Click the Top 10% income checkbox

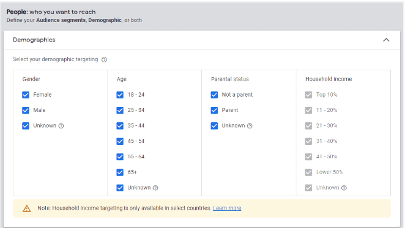coord(308,95)
